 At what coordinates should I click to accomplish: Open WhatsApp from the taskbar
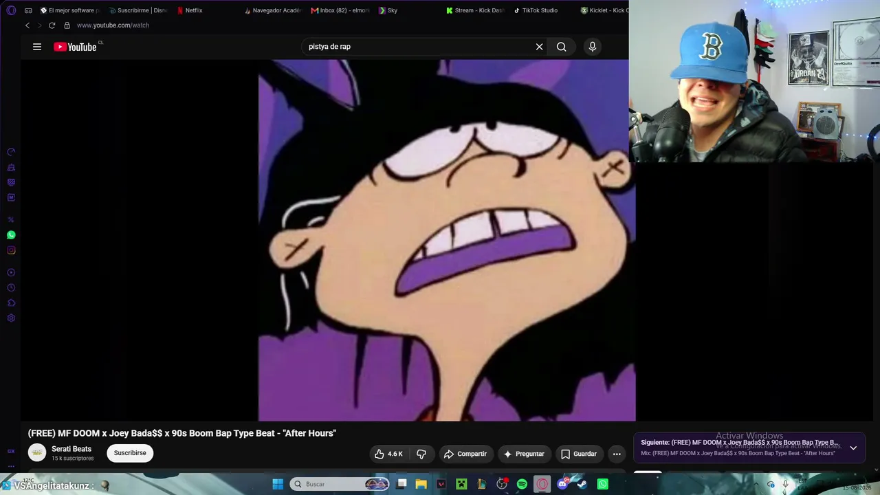click(603, 484)
